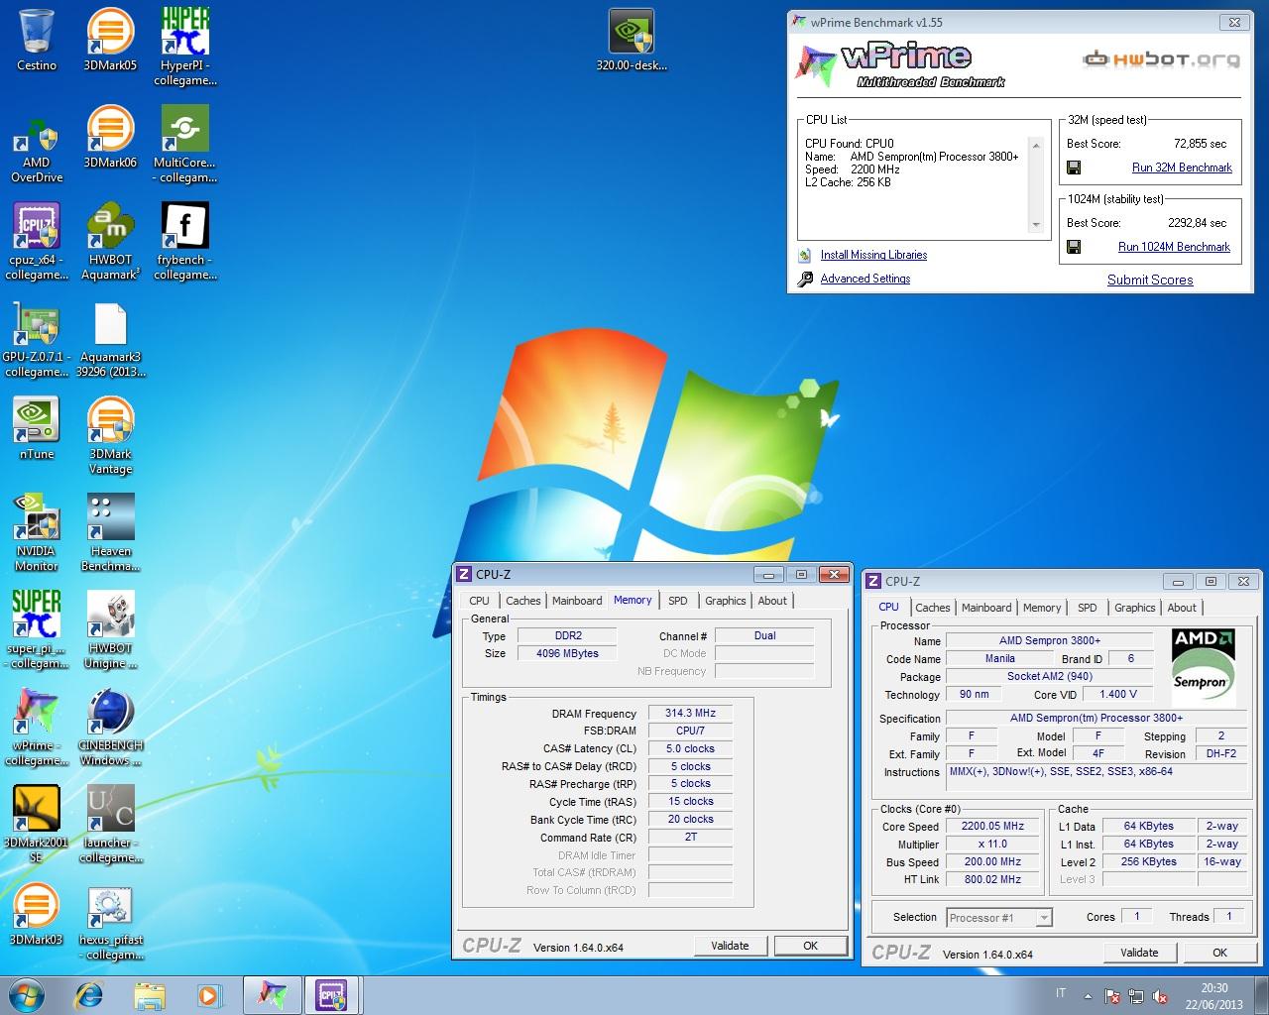Open the 3DMark2001 SE icon
Screen dimensions: 1269x1015
[37, 824]
